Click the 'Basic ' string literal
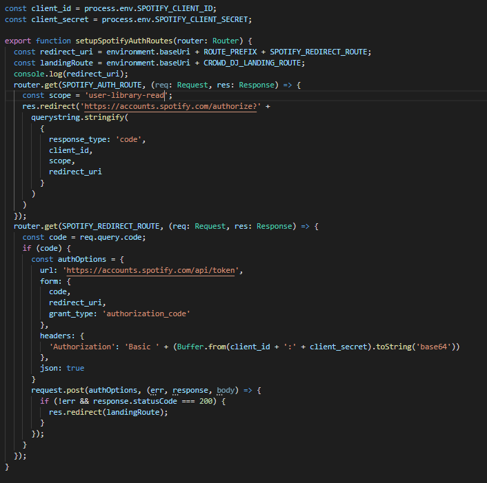Screen dimensions: 487x483 click(142, 347)
